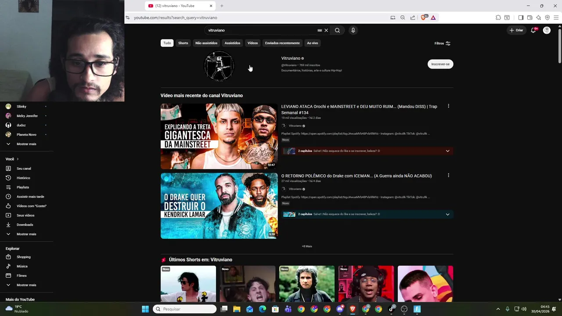The image size is (562, 316).
Task: Open the Filtros search filter options
Action: click(442, 43)
